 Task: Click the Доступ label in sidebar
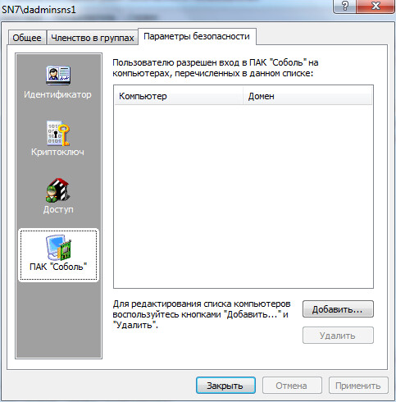point(58,209)
